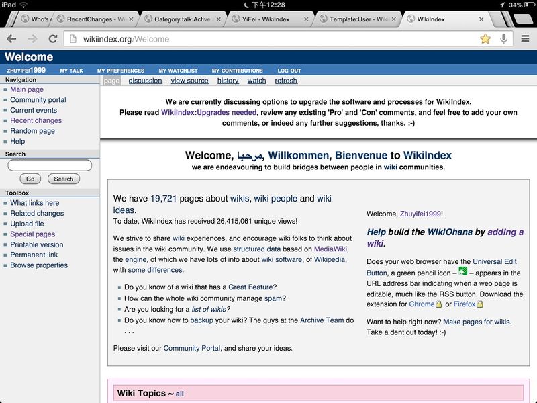Click the LOG OUT link
Image resolution: width=537 pixels, height=403 pixels.
point(289,70)
